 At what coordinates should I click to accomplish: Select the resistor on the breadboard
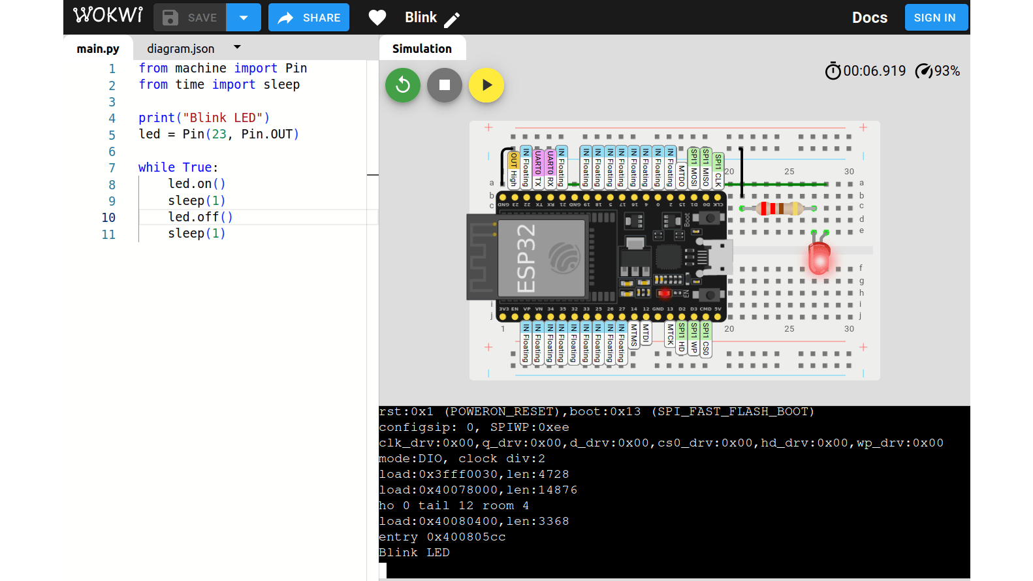coord(778,208)
